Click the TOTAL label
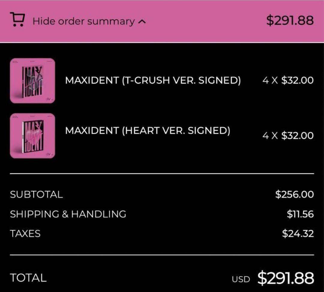Image resolution: width=324 pixels, height=292 pixels. (28, 278)
